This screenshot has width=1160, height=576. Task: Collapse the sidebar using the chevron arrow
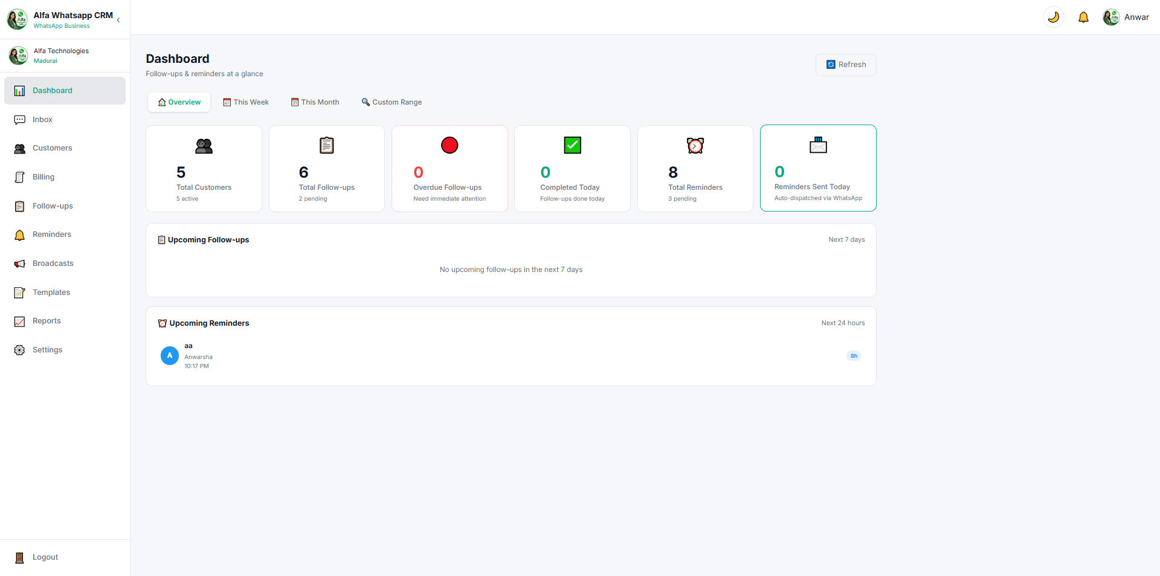pos(118,20)
